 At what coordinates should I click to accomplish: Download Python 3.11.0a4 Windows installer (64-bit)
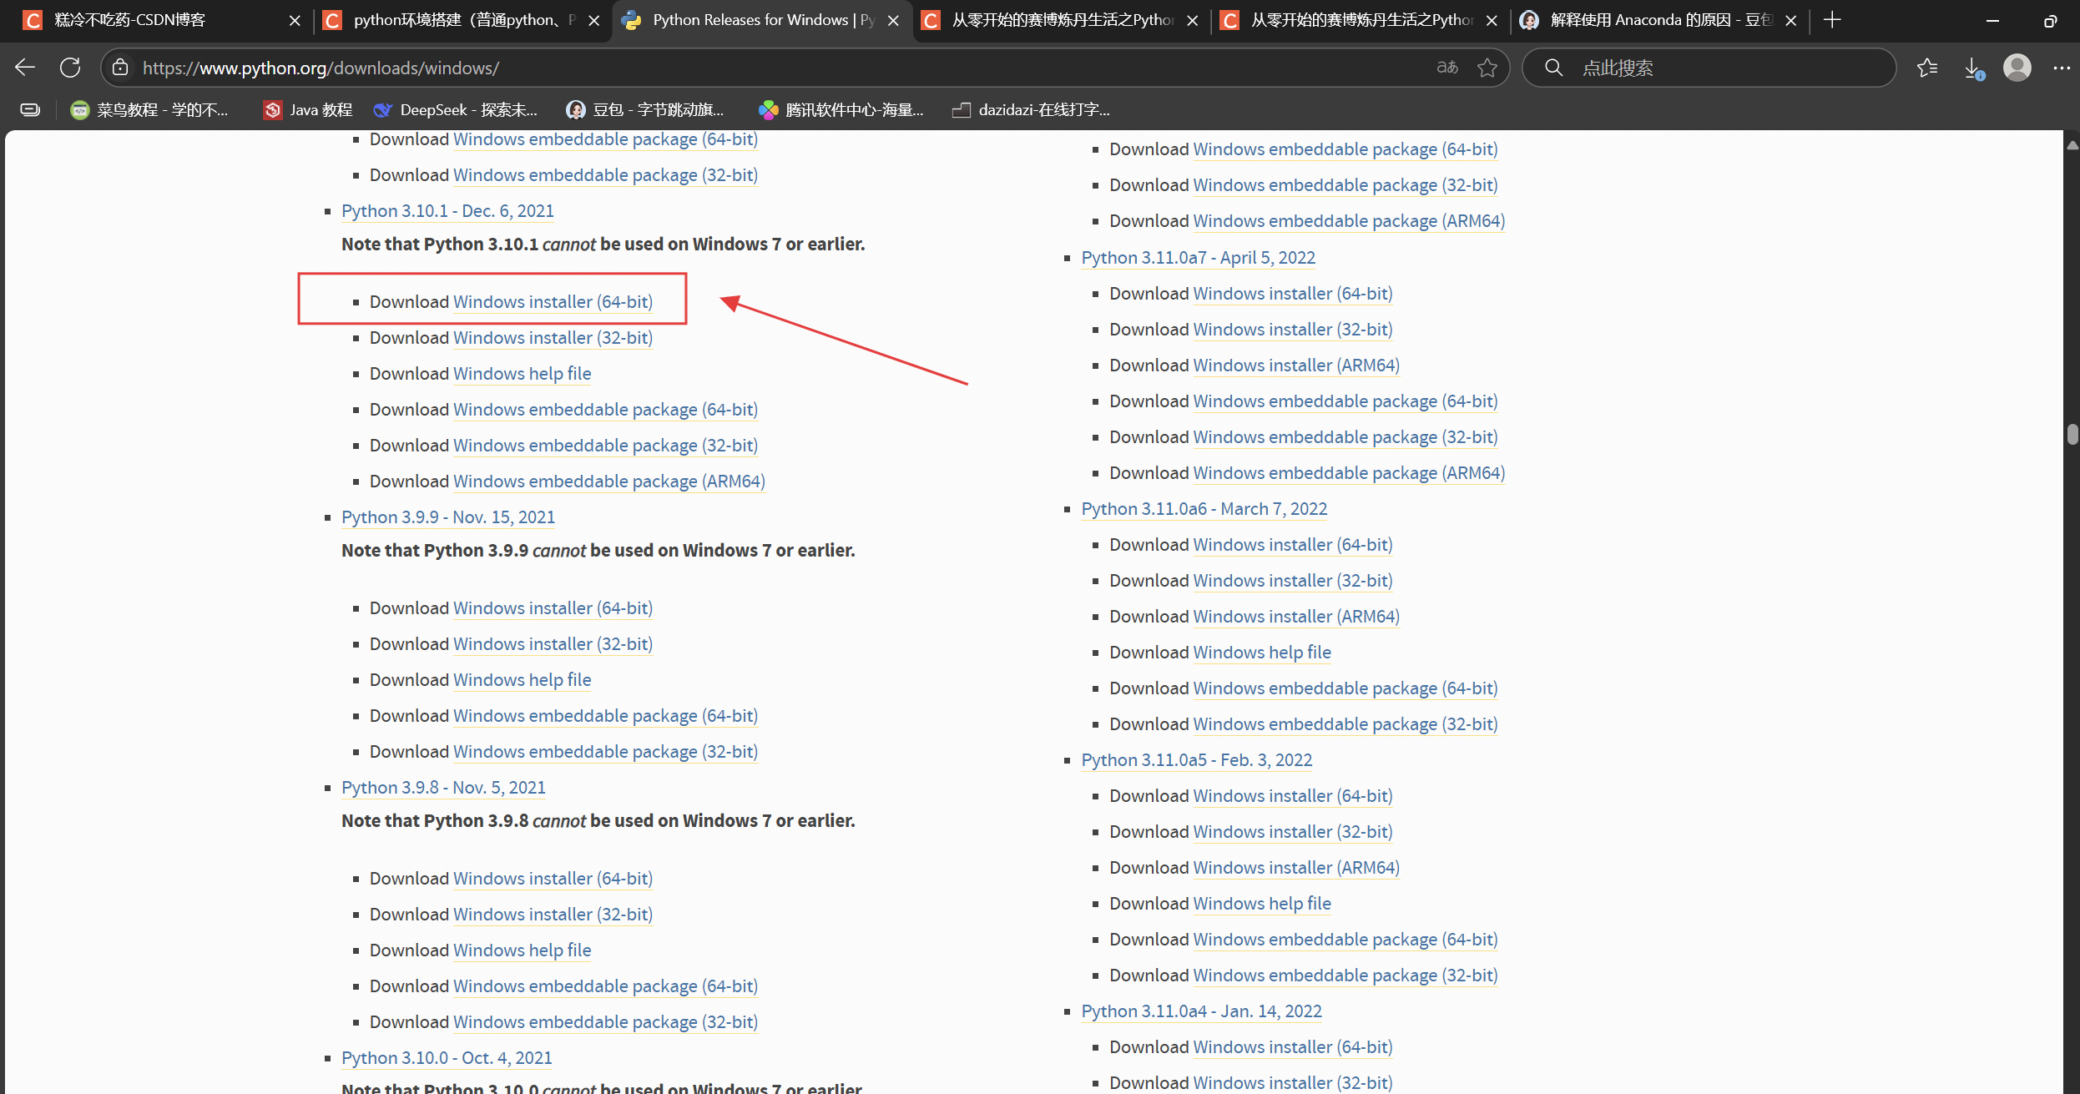(x=1293, y=1047)
